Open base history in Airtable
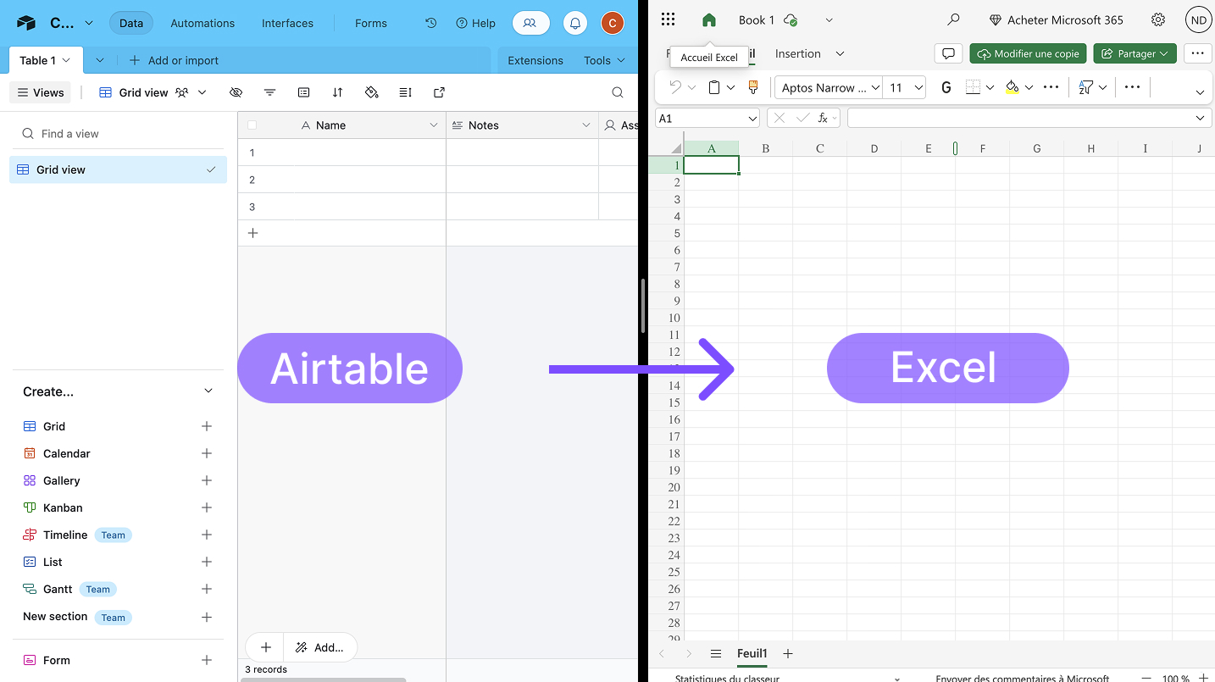This screenshot has height=682, width=1215. [430, 23]
